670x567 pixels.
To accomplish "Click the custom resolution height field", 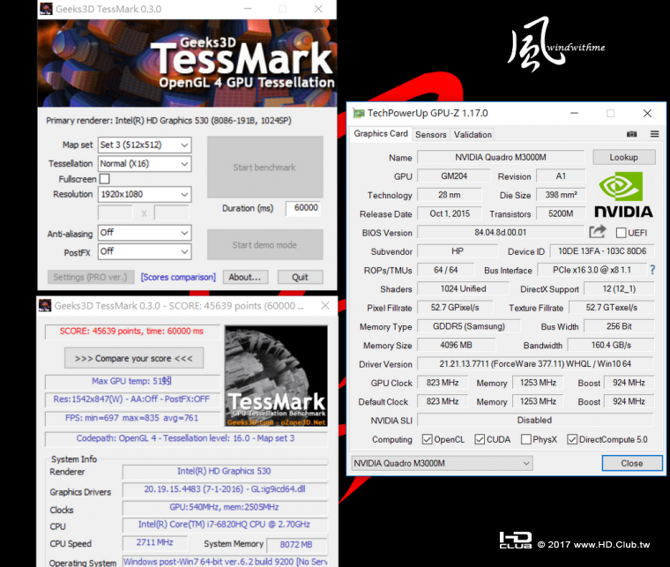I will click(172, 213).
